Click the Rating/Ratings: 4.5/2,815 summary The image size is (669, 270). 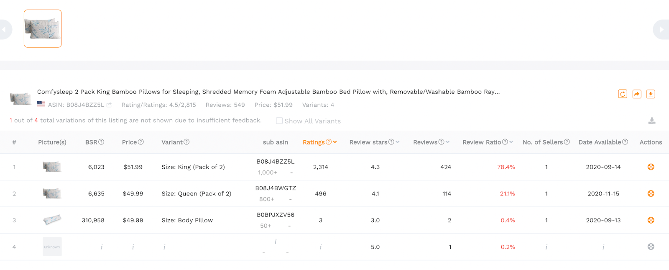[x=159, y=105]
